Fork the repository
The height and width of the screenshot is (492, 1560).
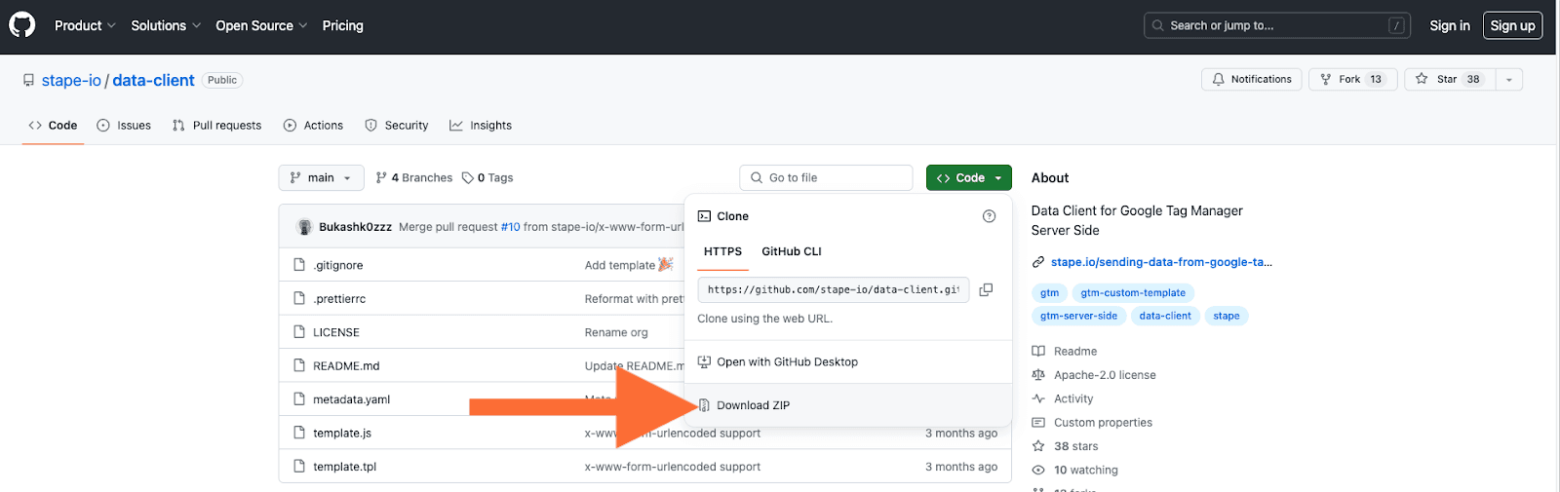coord(1352,79)
